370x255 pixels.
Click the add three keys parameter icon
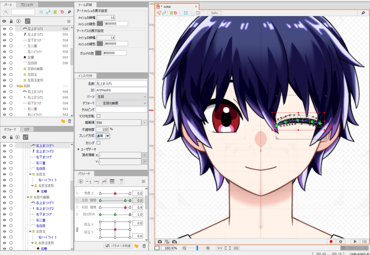click(96, 181)
